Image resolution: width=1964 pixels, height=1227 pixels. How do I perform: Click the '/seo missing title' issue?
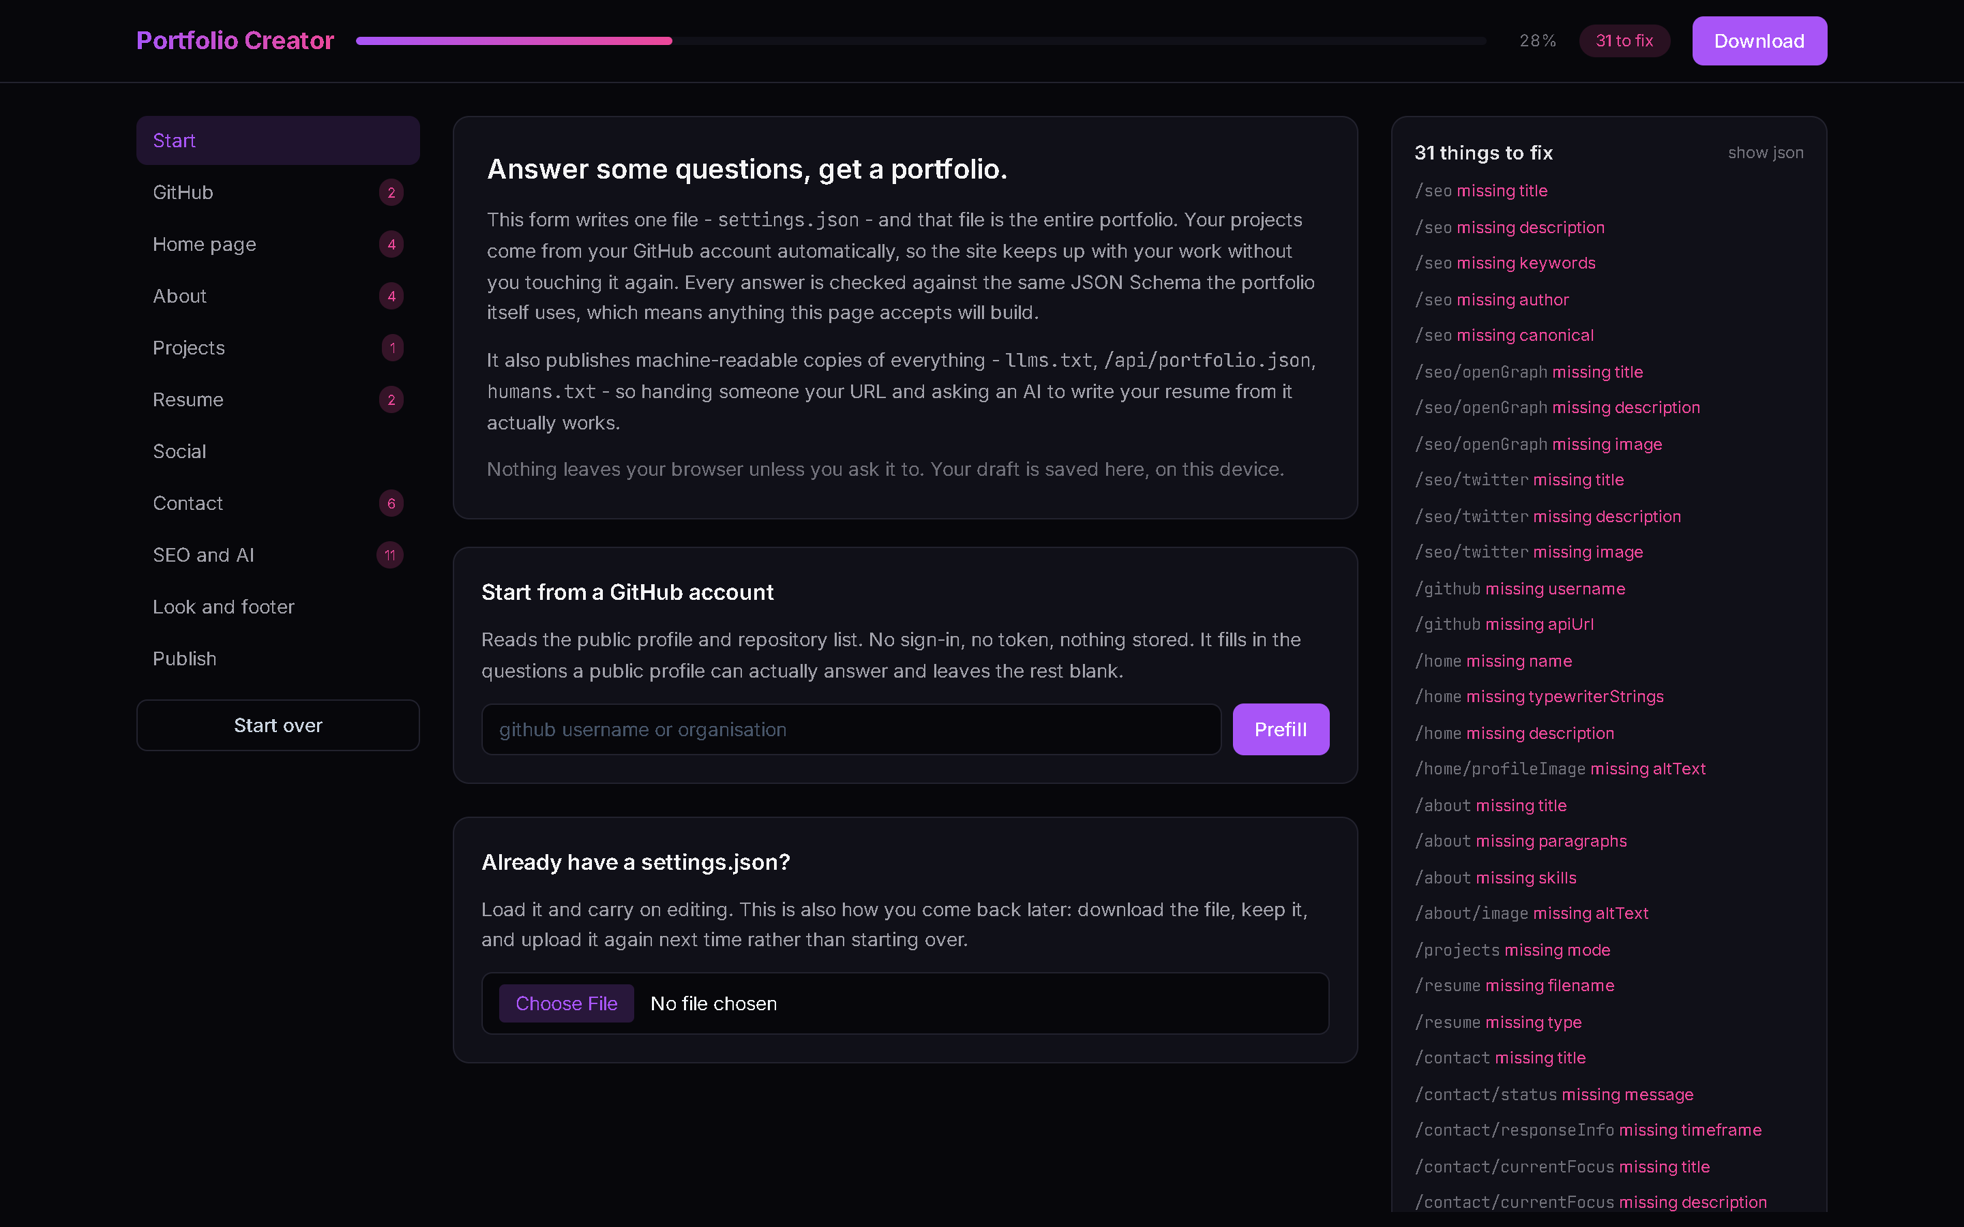coord(1481,191)
